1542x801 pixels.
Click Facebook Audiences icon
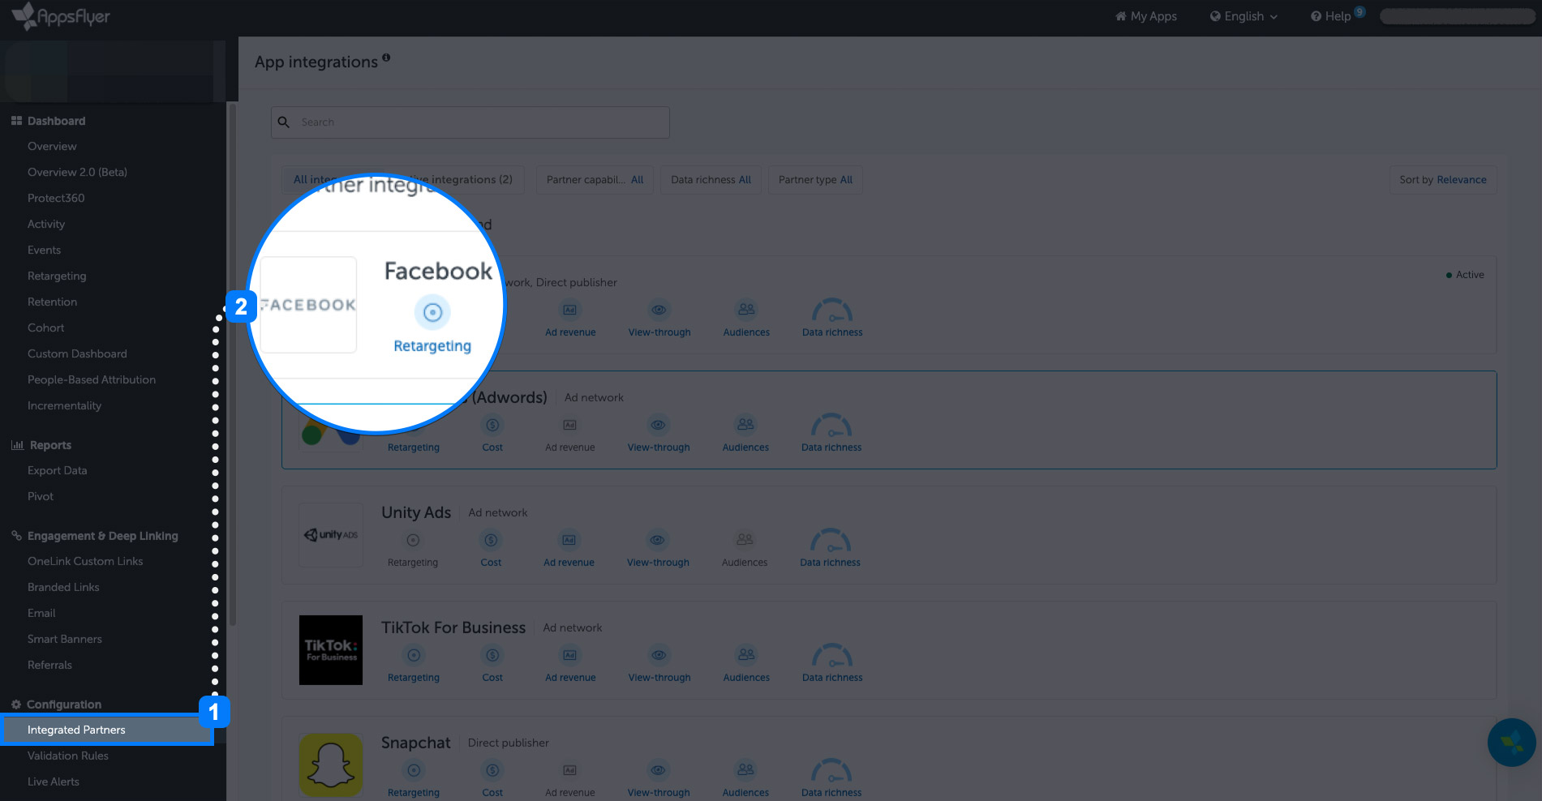click(x=746, y=310)
